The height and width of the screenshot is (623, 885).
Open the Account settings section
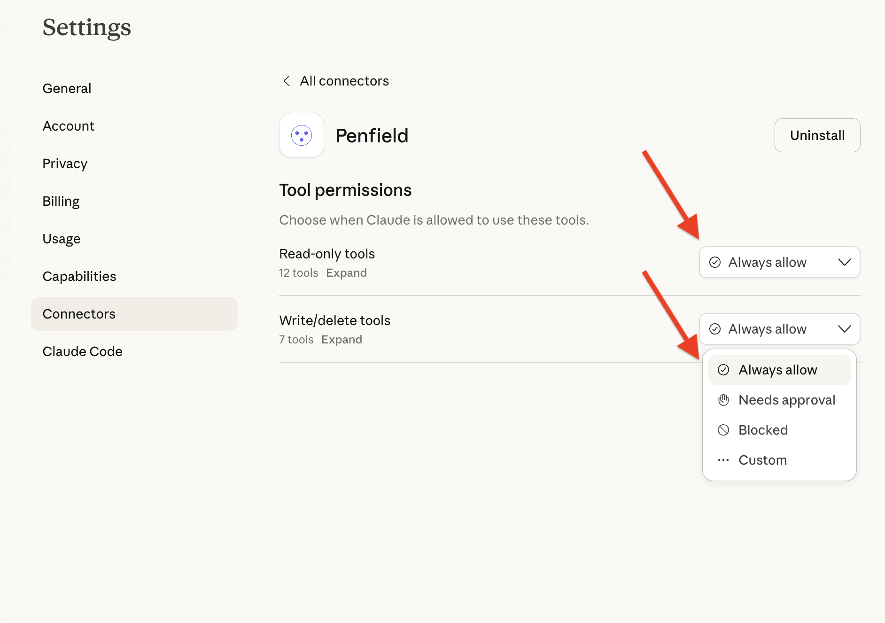[134, 126]
